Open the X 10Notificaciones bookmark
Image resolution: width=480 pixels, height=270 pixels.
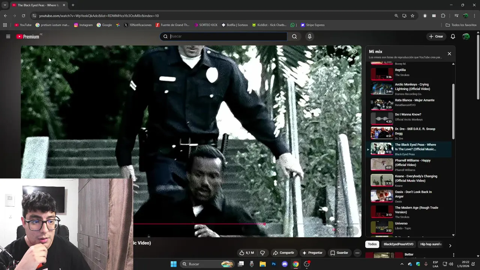138,25
